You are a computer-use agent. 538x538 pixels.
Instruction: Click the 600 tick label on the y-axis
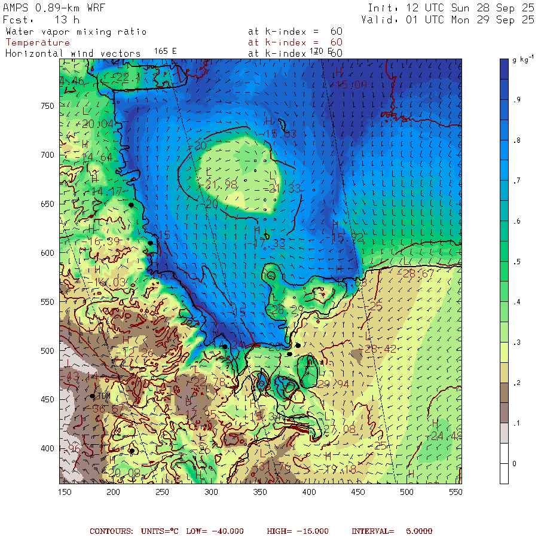point(47,253)
